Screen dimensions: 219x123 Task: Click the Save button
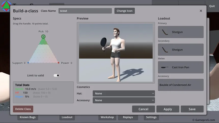tap(192, 109)
